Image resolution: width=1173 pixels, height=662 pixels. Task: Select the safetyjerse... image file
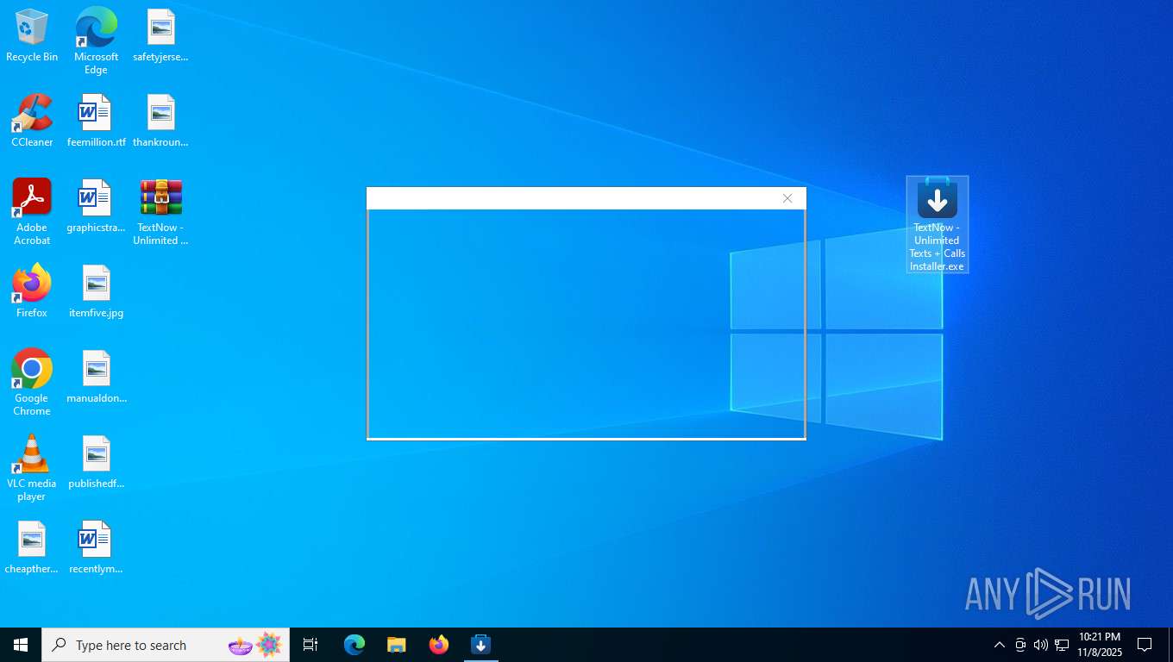160,35
